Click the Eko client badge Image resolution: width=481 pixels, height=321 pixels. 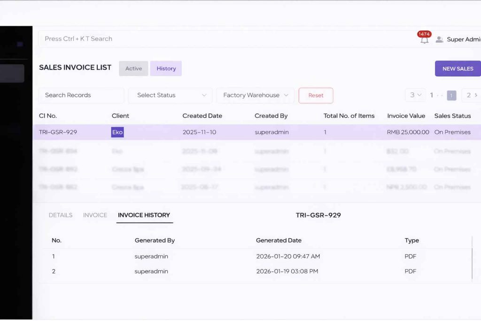(x=117, y=132)
